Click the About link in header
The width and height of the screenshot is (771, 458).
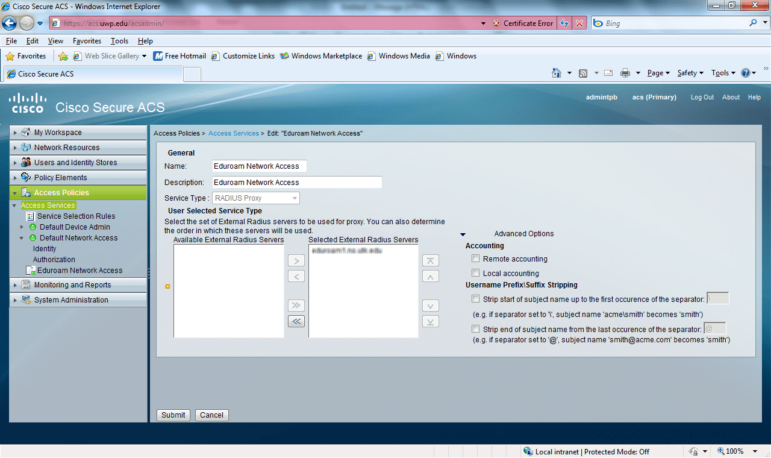point(731,97)
